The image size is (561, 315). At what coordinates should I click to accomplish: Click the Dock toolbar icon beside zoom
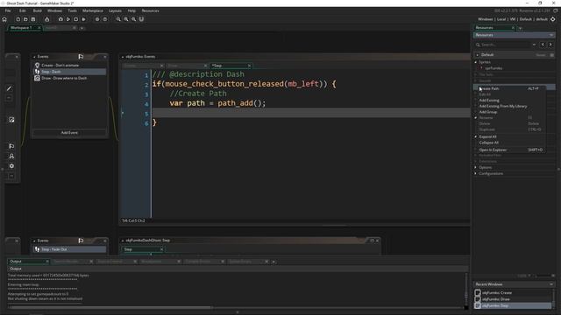pos(141,19)
